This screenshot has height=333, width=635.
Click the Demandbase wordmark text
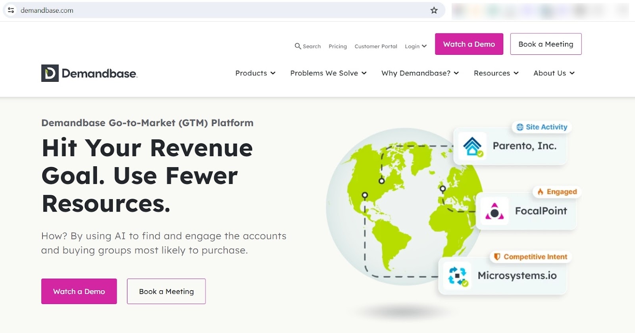[100, 73]
